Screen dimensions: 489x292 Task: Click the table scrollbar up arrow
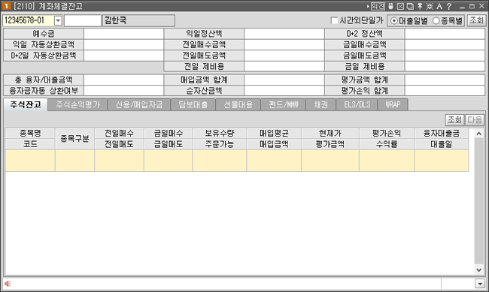pos(479,134)
